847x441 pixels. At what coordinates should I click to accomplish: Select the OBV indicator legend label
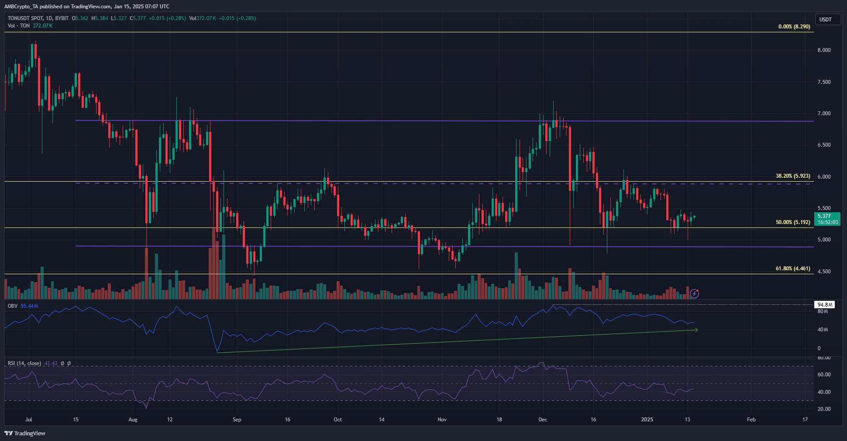pos(13,306)
